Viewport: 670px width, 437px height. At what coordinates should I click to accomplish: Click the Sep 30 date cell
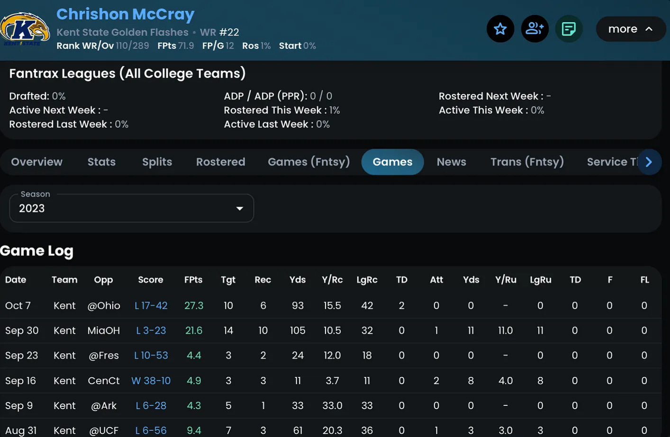[x=22, y=331]
